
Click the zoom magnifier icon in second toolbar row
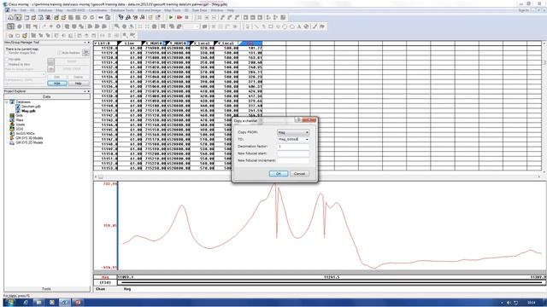tap(117, 26)
